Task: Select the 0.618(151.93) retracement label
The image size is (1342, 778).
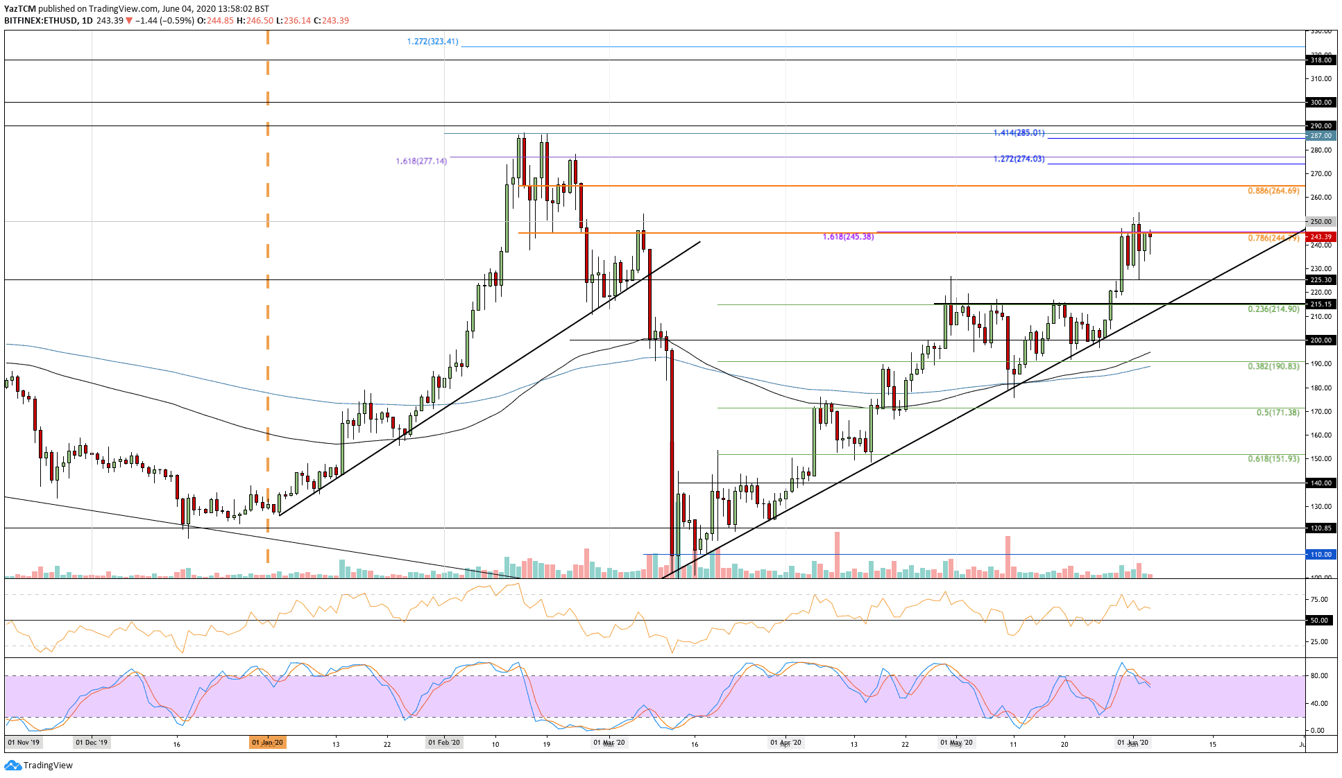Action: coord(1273,458)
